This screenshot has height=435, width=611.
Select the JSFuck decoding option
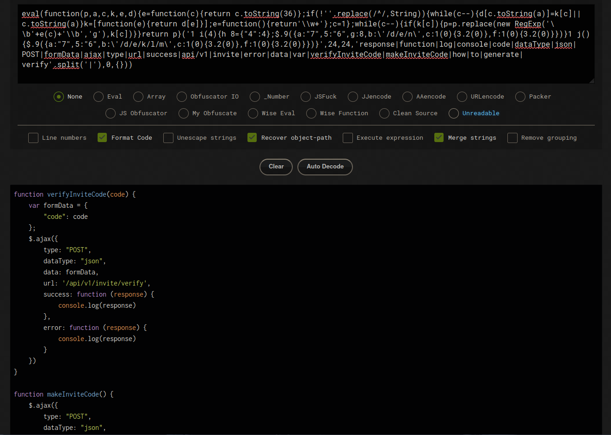pyautogui.click(x=306, y=97)
